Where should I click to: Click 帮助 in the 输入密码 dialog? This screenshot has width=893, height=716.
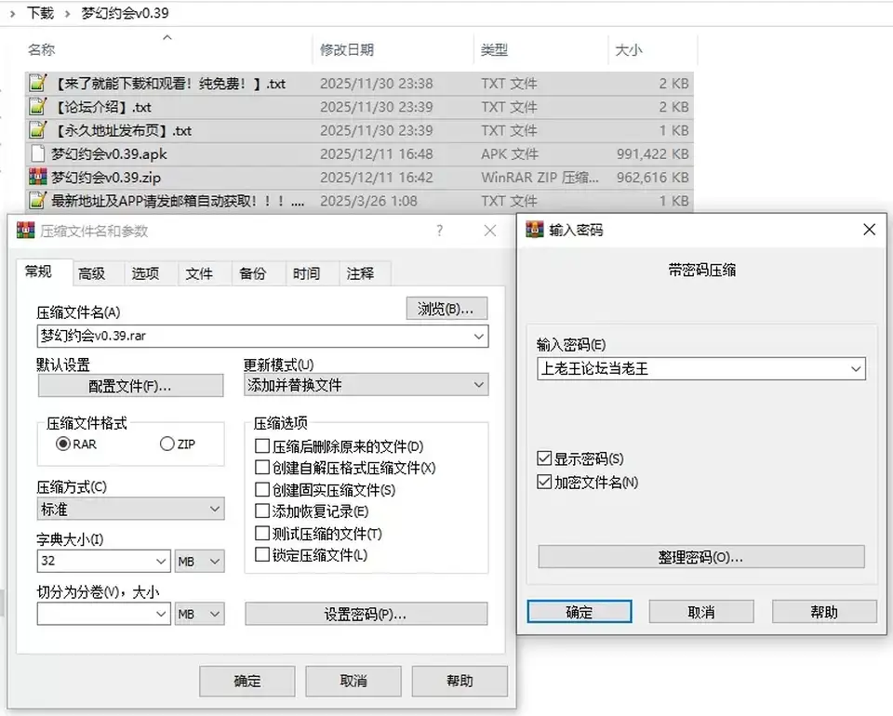(x=824, y=612)
